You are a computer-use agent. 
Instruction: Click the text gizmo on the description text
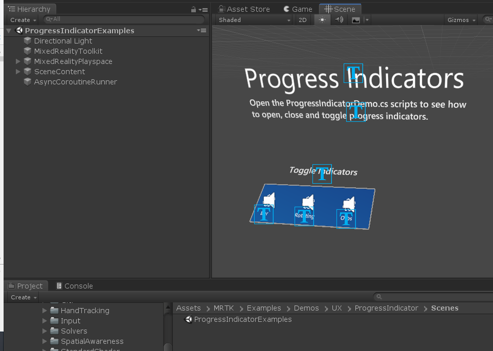point(356,112)
